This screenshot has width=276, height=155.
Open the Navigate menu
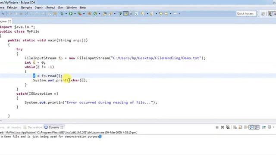(x=26, y=8)
